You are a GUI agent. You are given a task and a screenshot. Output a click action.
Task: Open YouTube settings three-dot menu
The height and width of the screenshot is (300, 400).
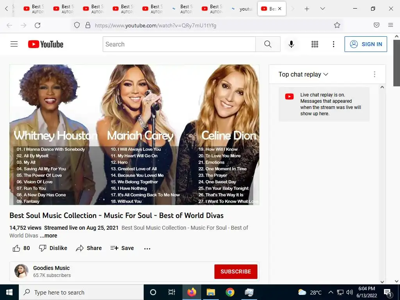pos(334,44)
